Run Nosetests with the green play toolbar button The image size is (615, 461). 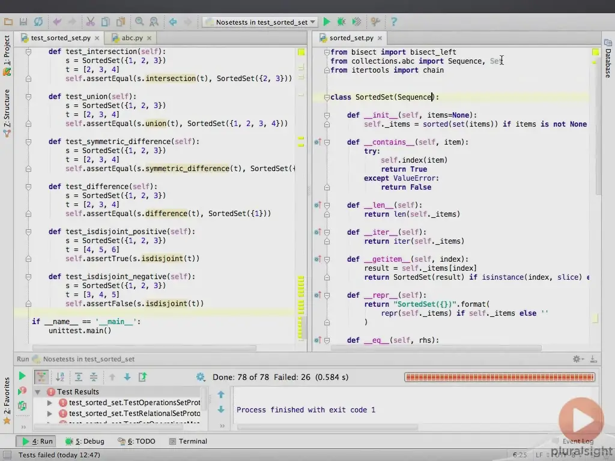click(327, 22)
